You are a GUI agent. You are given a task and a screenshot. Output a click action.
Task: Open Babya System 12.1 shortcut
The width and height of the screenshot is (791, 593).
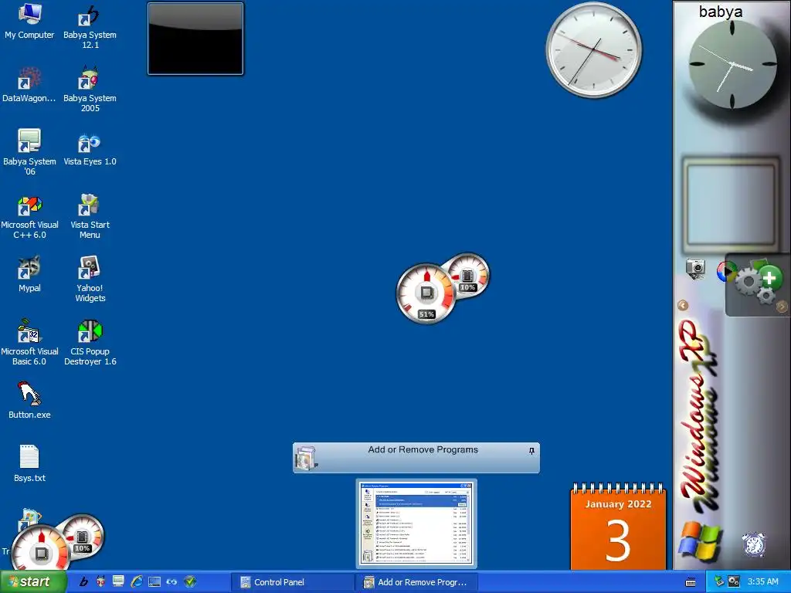click(x=90, y=26)
